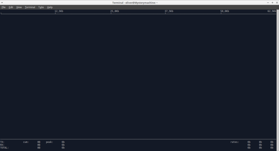Open the File menu
This screenshot has width=279, height=151.
pyautogui.click(x=3, y=7)
